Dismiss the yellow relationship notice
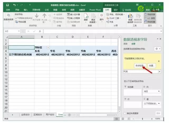The width and height of the screenshot is (169, 123). click(x=159, y=61)
